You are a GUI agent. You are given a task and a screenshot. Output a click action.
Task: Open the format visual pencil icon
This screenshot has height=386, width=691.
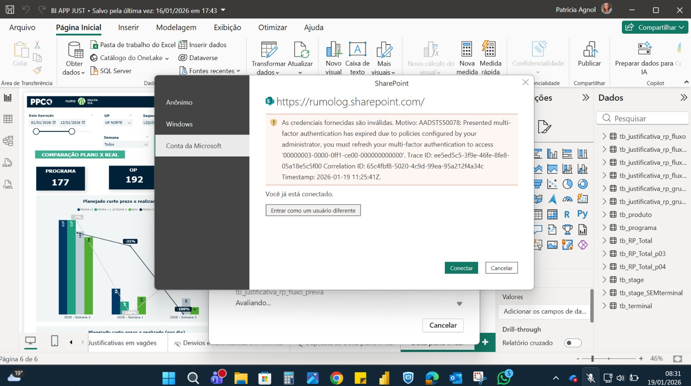544,127
